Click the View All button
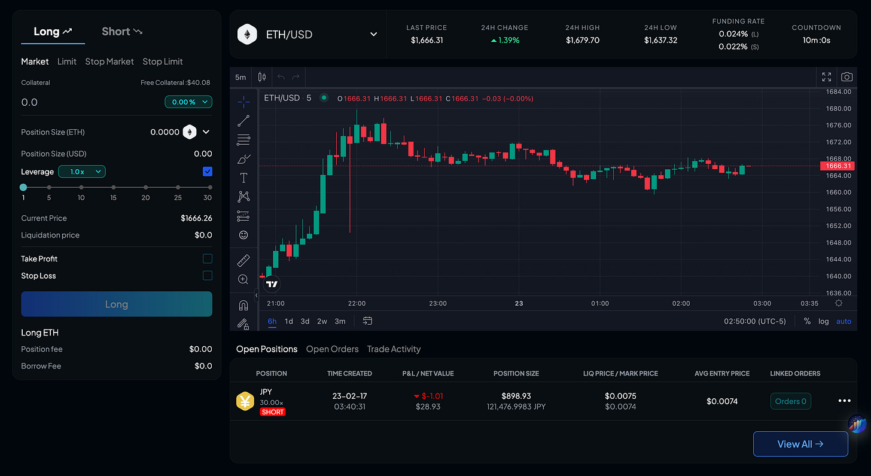The height and width of the screenshot is (476, 871). pos(800,444)
